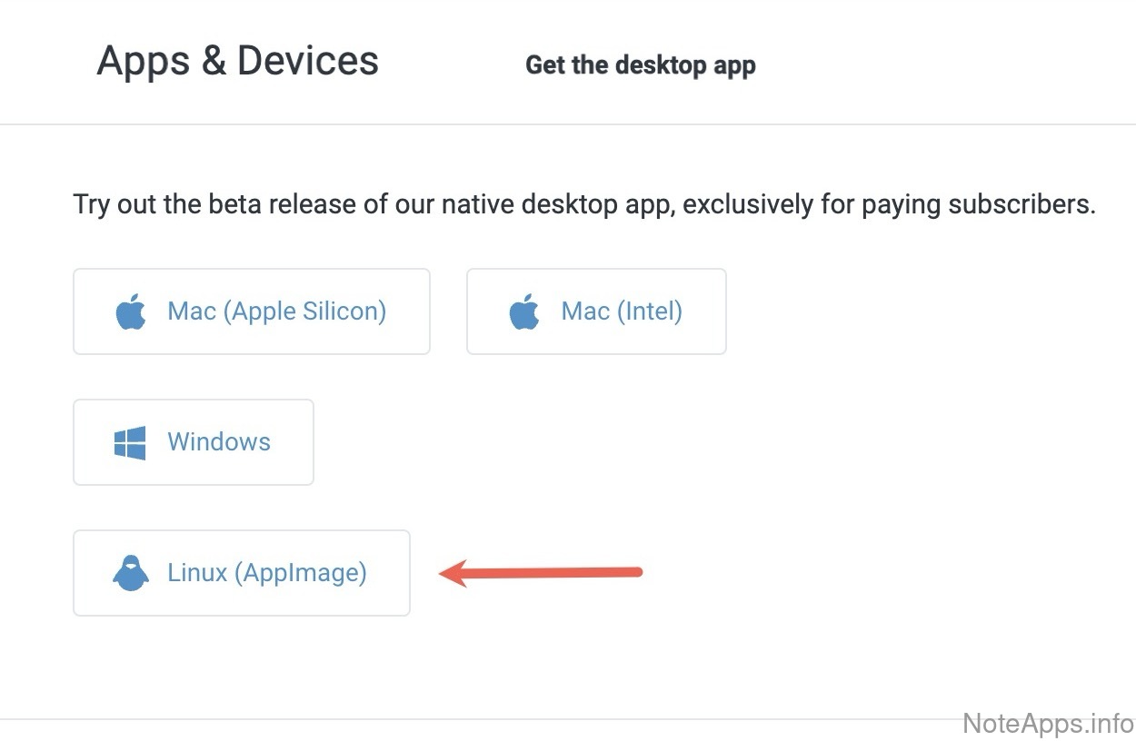Download via the "Mac (Apple Silicon)" label
Viewport: 1136px width, 741px height.
(276, 311)
